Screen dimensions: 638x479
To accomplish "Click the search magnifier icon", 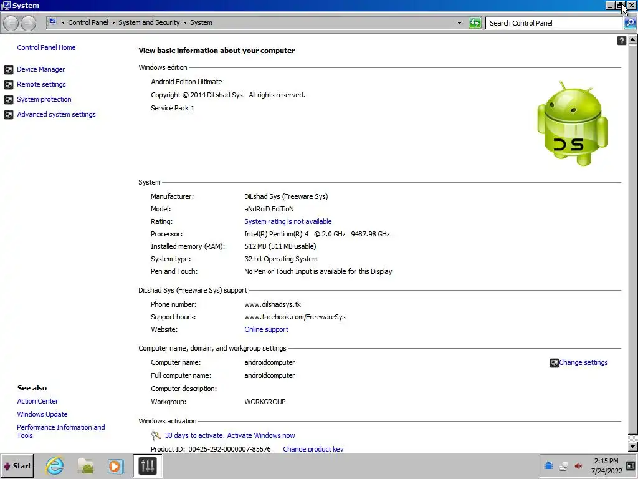I will coord(629,23).
